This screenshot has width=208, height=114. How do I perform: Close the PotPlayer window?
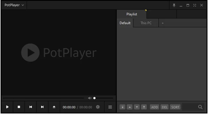pyautogui.click(x=201, y=5)
